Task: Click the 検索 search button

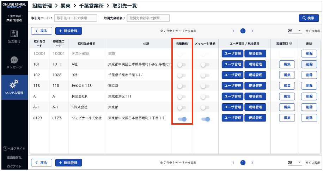Action: click(x=309, y=18)
